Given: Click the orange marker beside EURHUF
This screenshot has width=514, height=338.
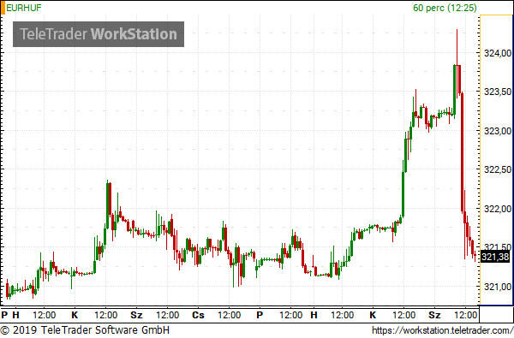Looking at the screenshot, I should pos(3,8).
